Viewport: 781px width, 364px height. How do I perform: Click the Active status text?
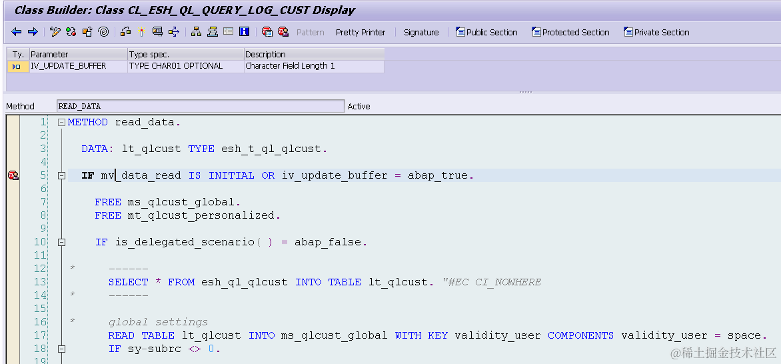[359, 106]
